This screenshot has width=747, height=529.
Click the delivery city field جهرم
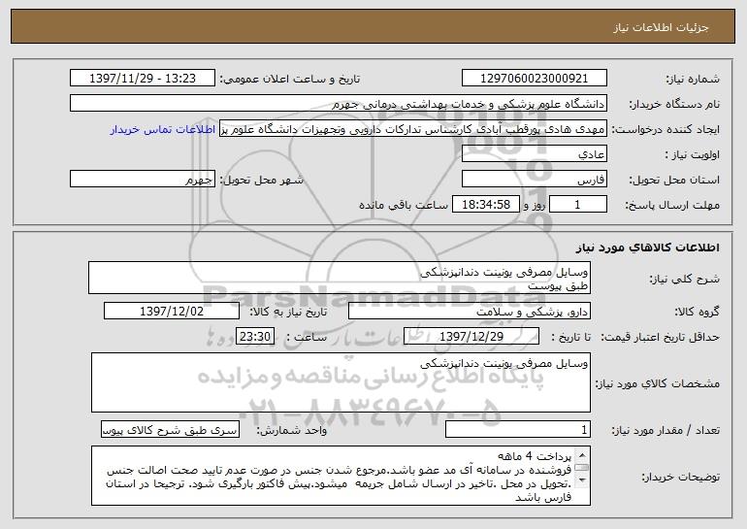tap(143, 180)
